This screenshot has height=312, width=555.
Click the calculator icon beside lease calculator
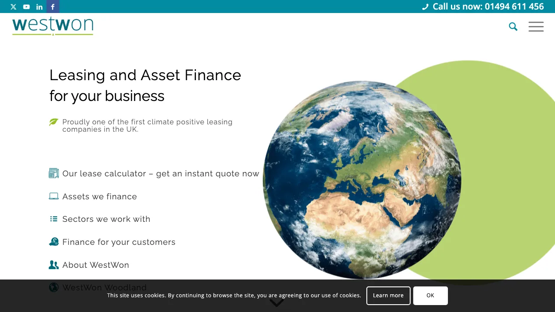pos(54,173)
